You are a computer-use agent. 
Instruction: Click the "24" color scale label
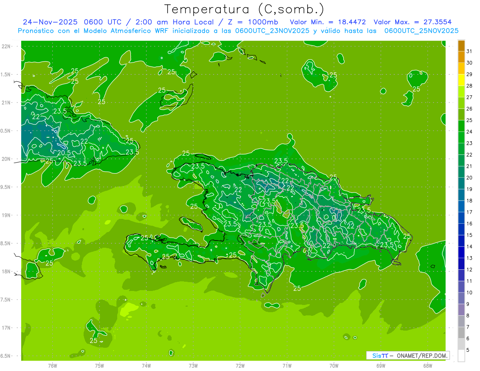[x=469, y=132]
